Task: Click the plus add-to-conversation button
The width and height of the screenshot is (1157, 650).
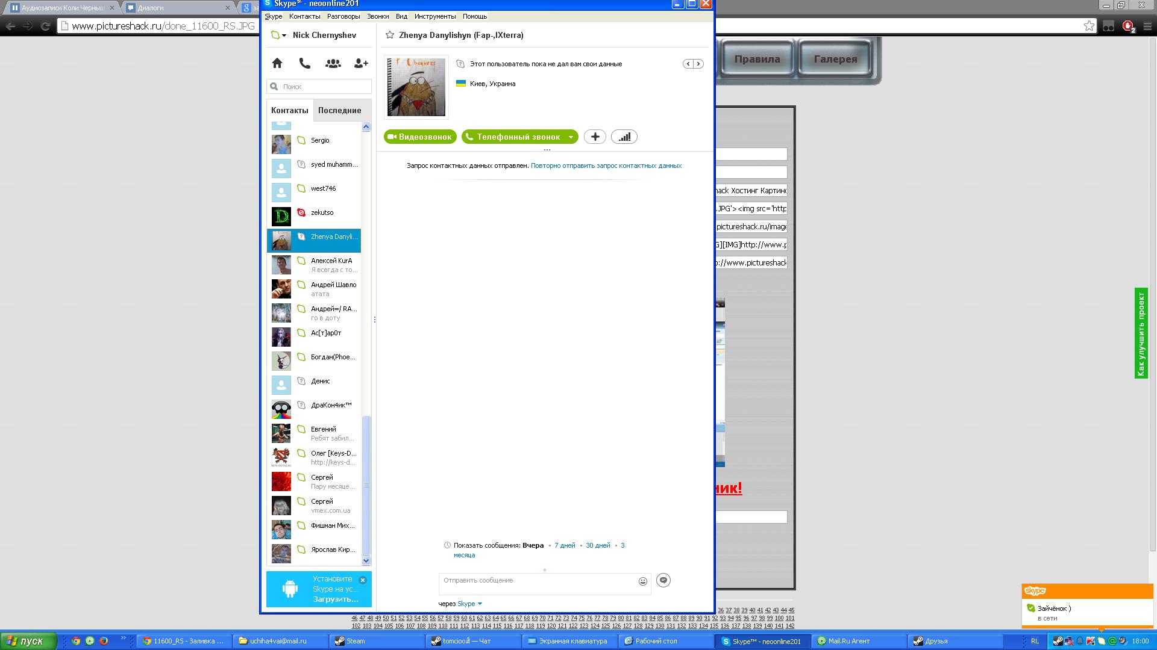Action: 595,137
